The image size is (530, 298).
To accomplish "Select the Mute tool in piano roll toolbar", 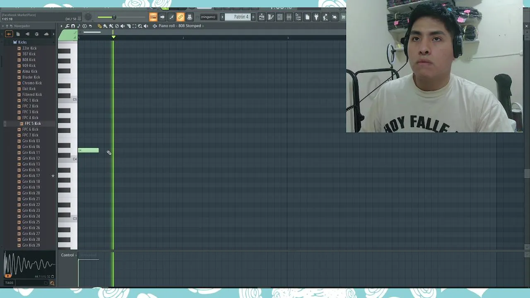I will coord(123,26).
